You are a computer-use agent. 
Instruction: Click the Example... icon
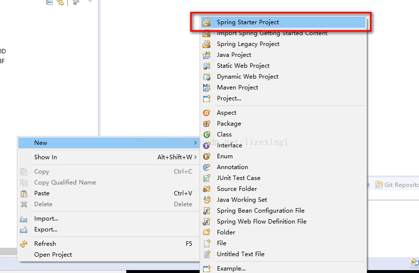point(207,269)
